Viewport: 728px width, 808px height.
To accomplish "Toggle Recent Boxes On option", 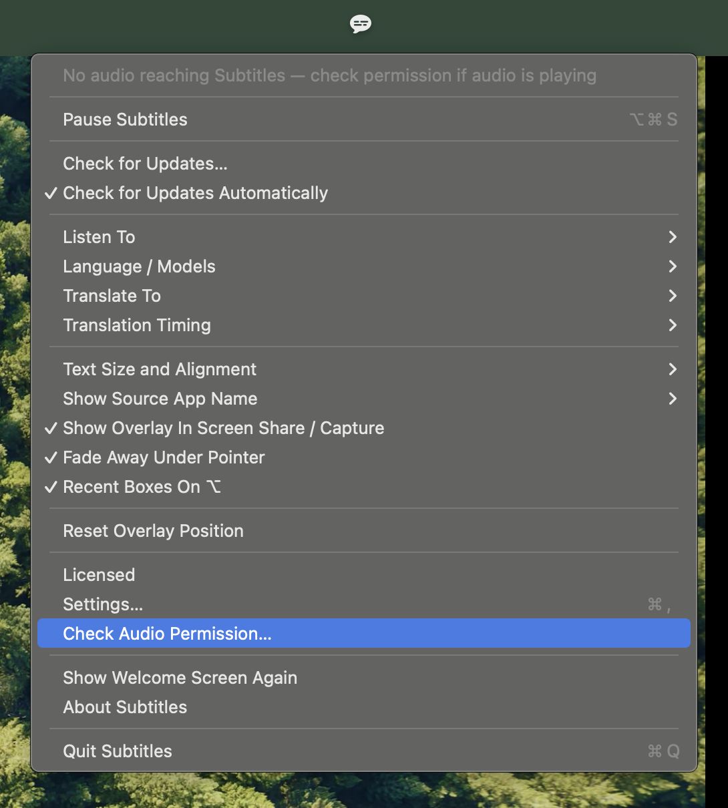I will coord(364,487).
